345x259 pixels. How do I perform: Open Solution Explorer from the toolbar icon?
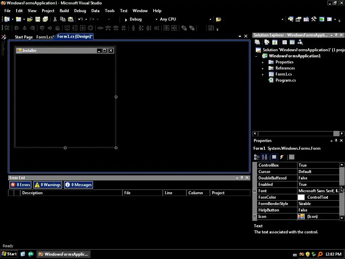click(290, 19)
